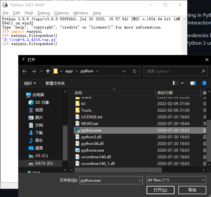Click the vcruntime140.dll file icon
211x197 pixels.
(x=77, y=157)
